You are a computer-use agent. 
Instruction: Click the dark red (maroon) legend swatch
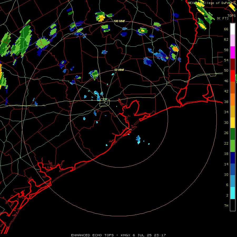tap(233, 64)
